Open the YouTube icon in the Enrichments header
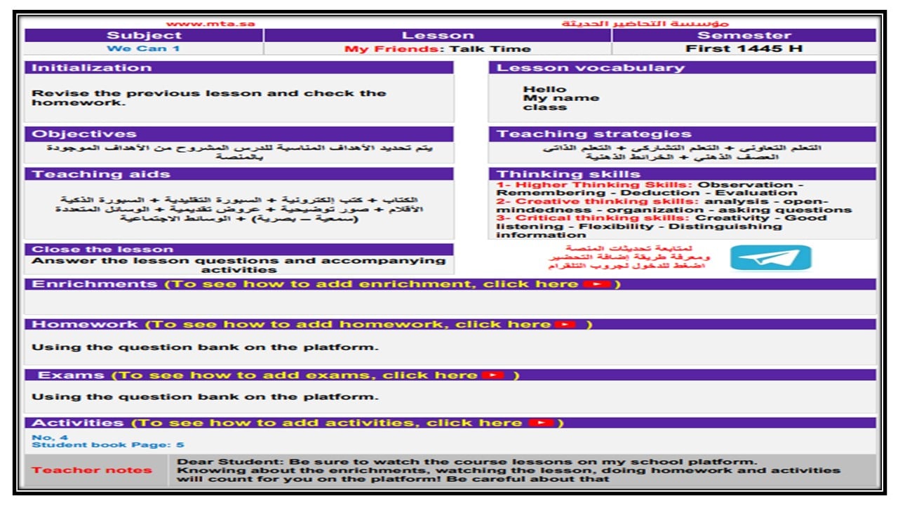898x505 pixels. pos(597,284)
